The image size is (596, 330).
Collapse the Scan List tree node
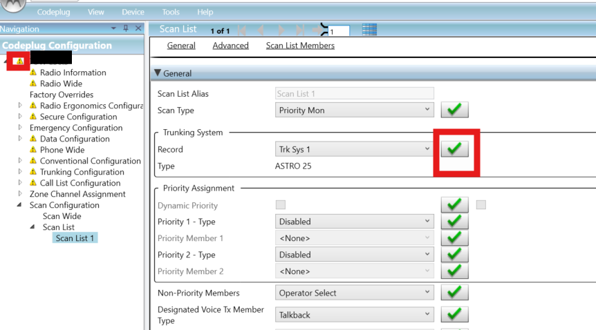(x=32, y=226)
